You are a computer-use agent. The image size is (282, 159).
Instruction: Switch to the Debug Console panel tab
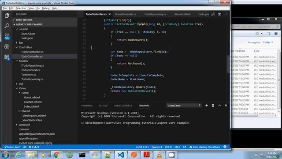click(x=123, y=106)
